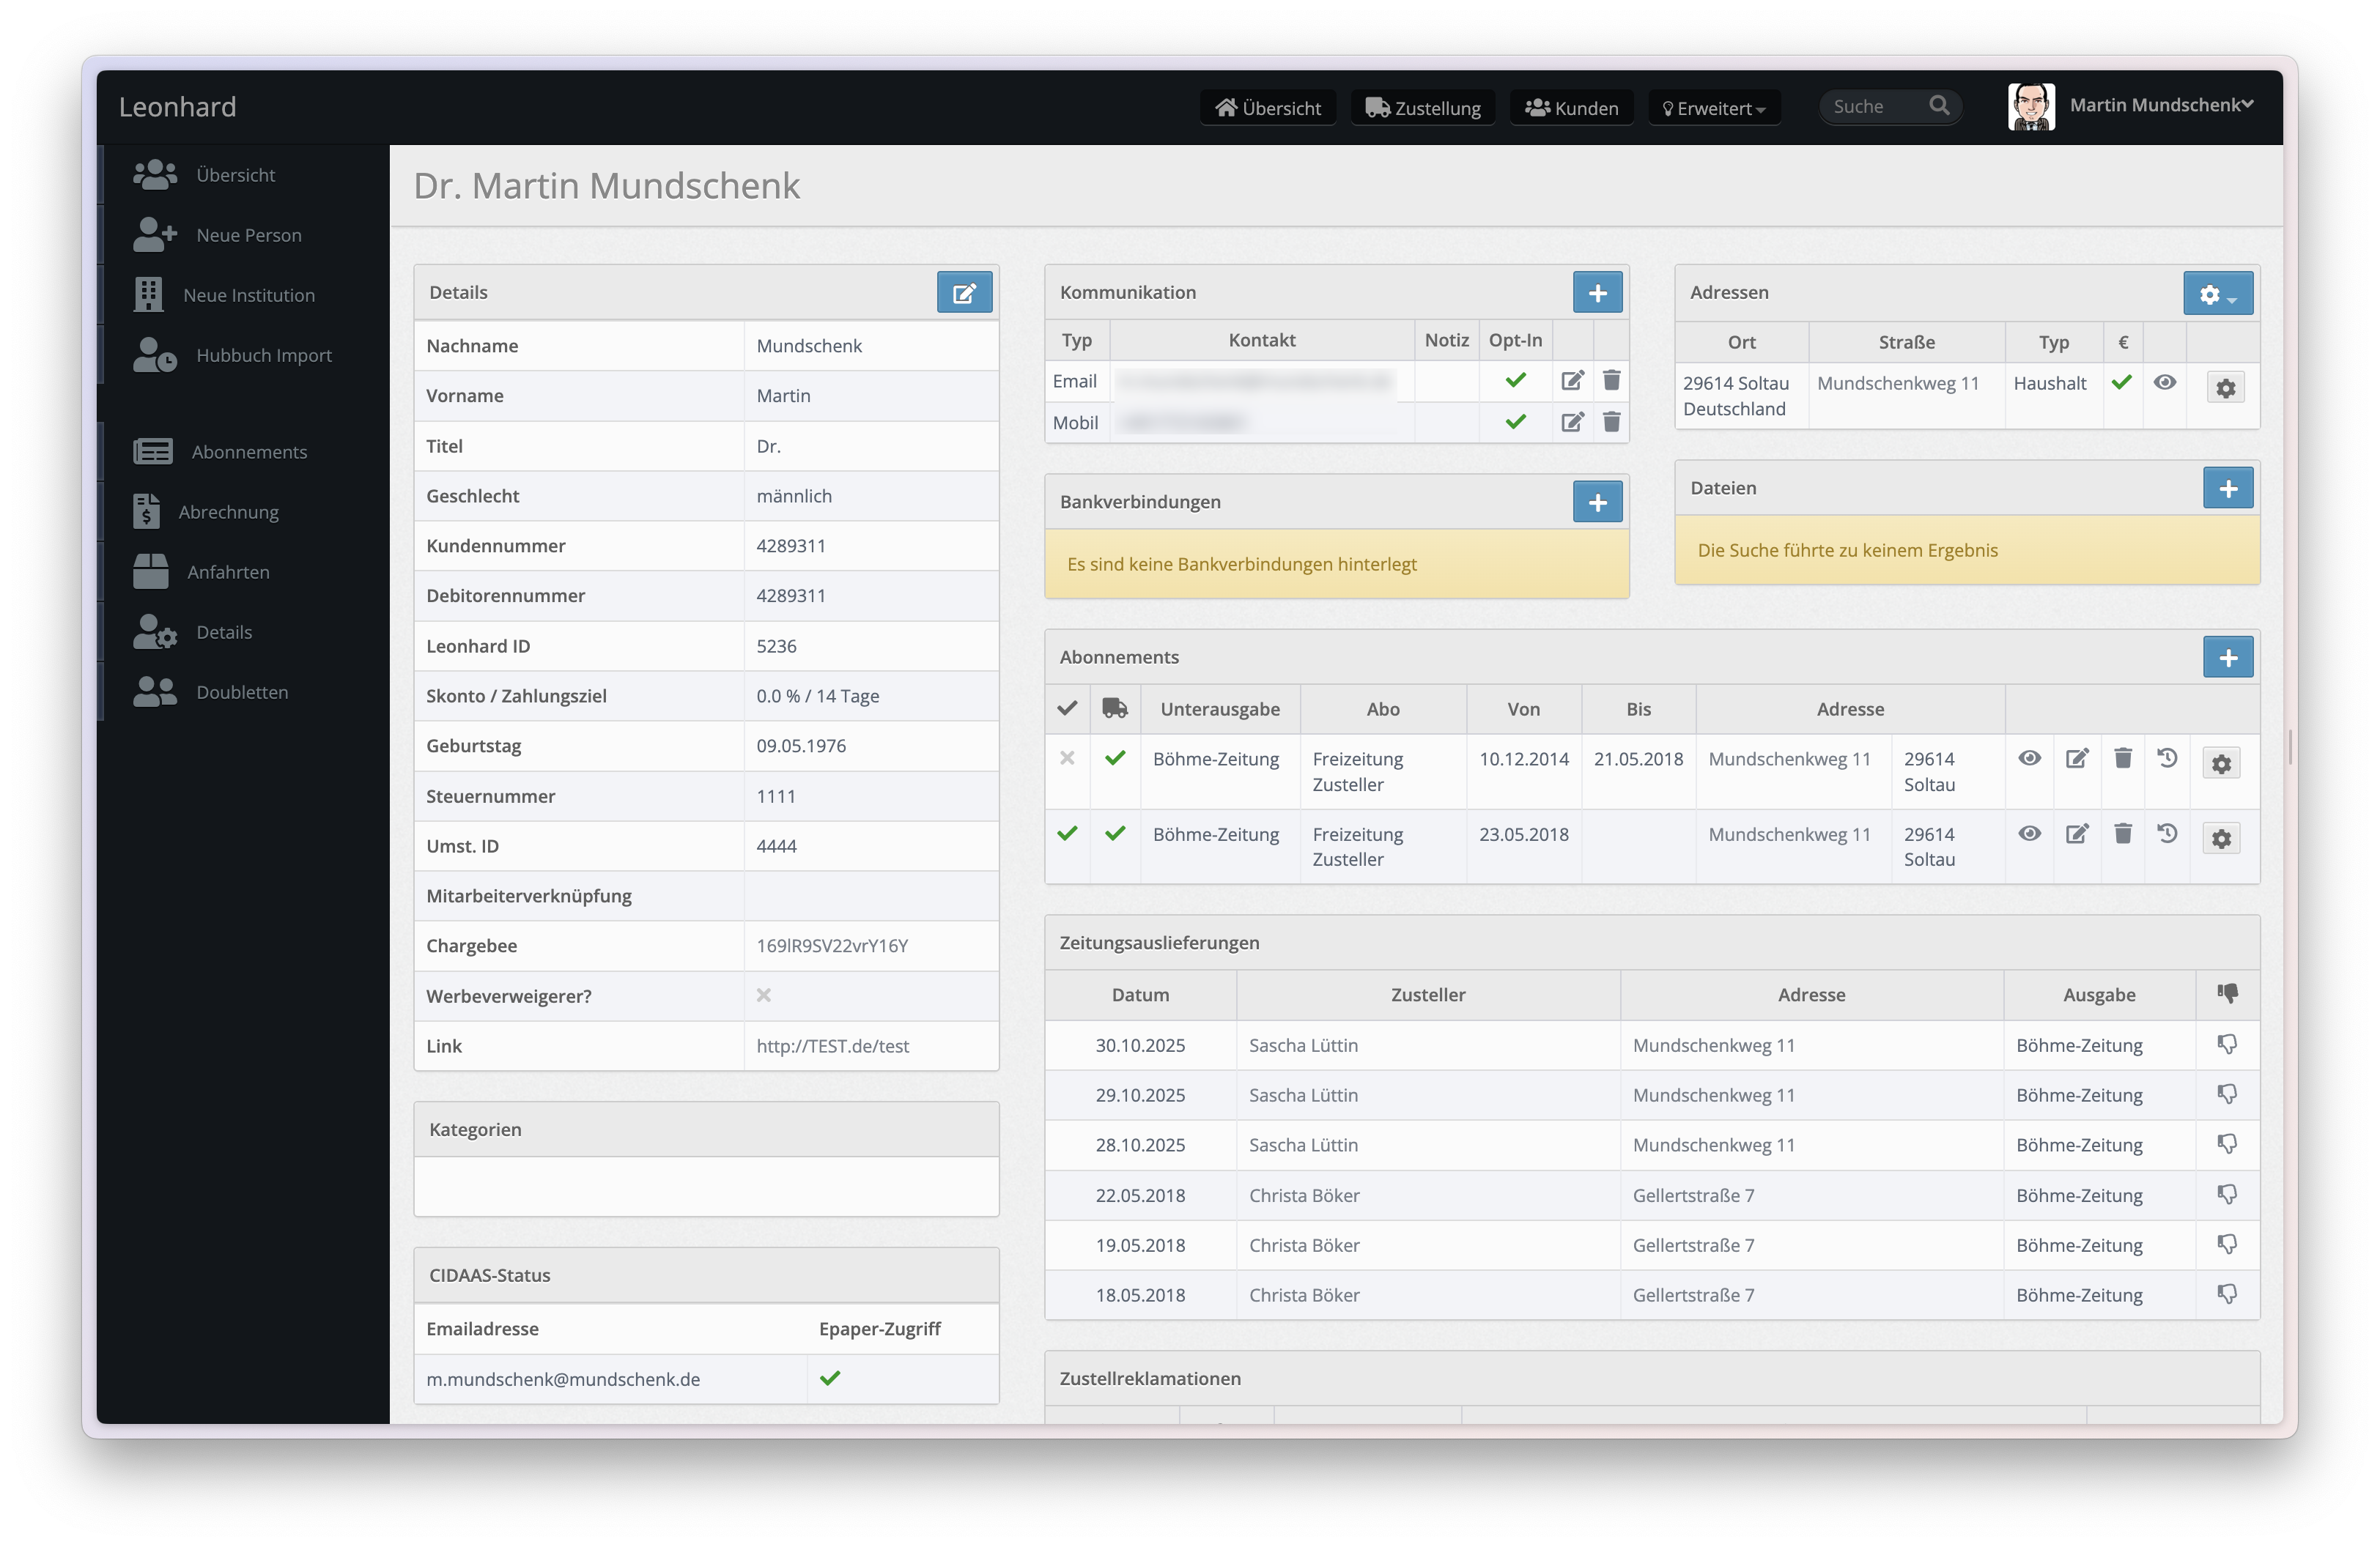Report complaint via thumbs-down for 30.10.2025 delivery
The width and height of the screenshot is (2380, 1547).
(x=2226, y=1045)
